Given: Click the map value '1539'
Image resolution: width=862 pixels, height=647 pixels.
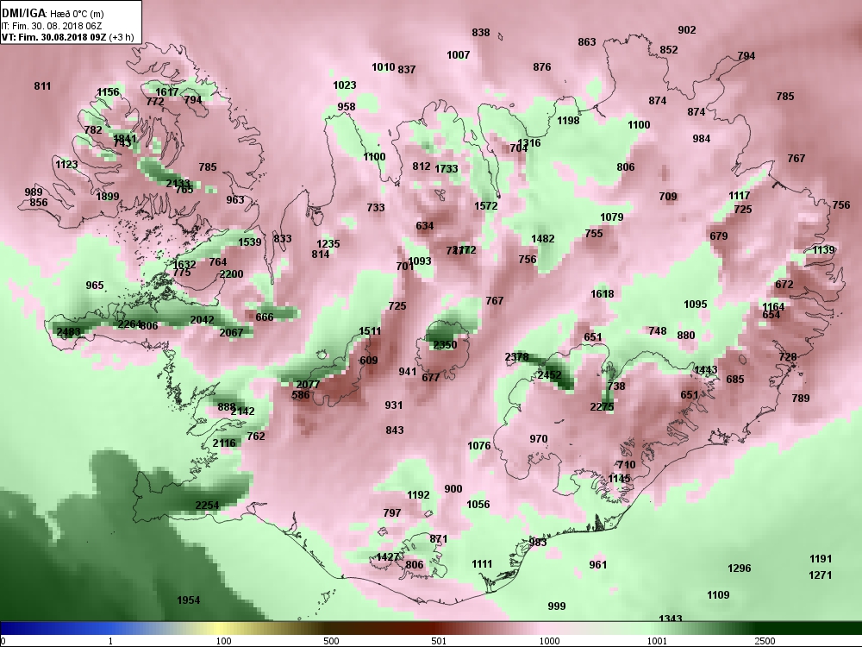Looking at the screenshot, I should (250, 242).
